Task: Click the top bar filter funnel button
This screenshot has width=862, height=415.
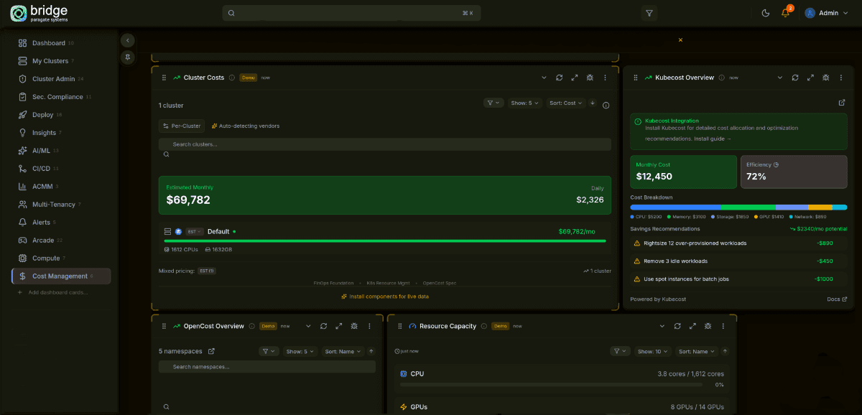Action: tap(649, 13)
